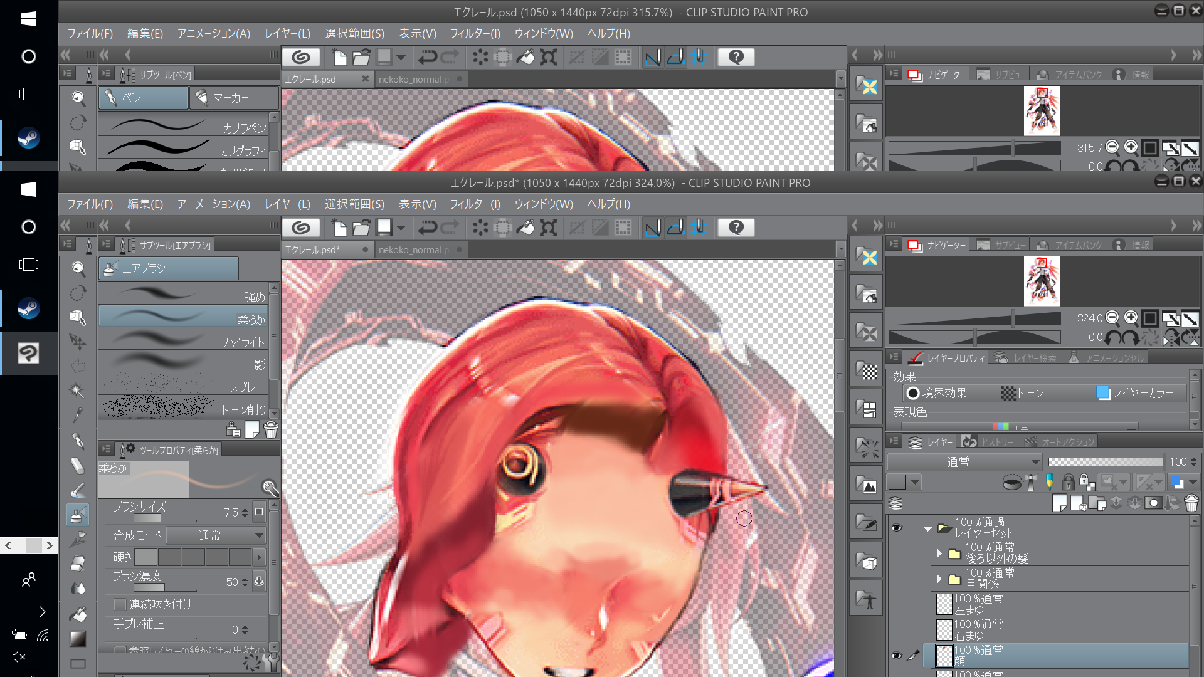Screen dimensions: 1204x677
Task: Open レイヤー(L) menu in front window
Action: pyautogui.click(x=287, y=204)
